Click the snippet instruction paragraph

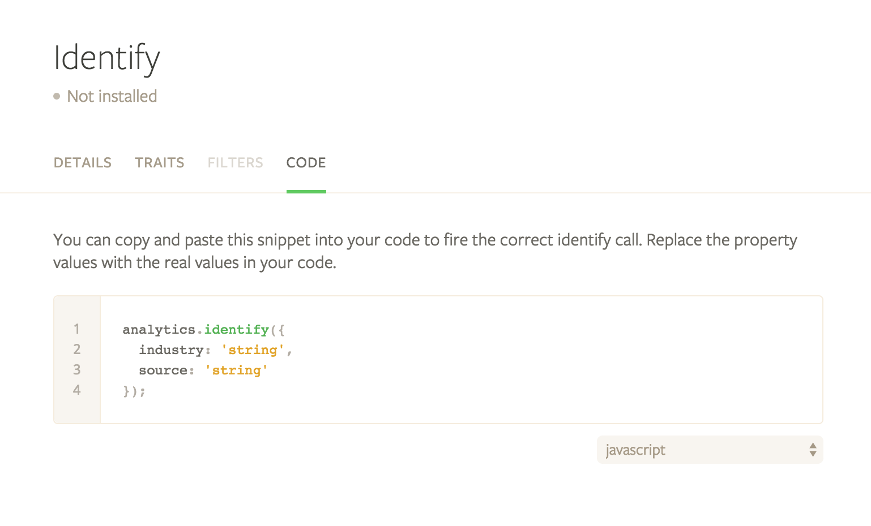[x=425, y=251]
